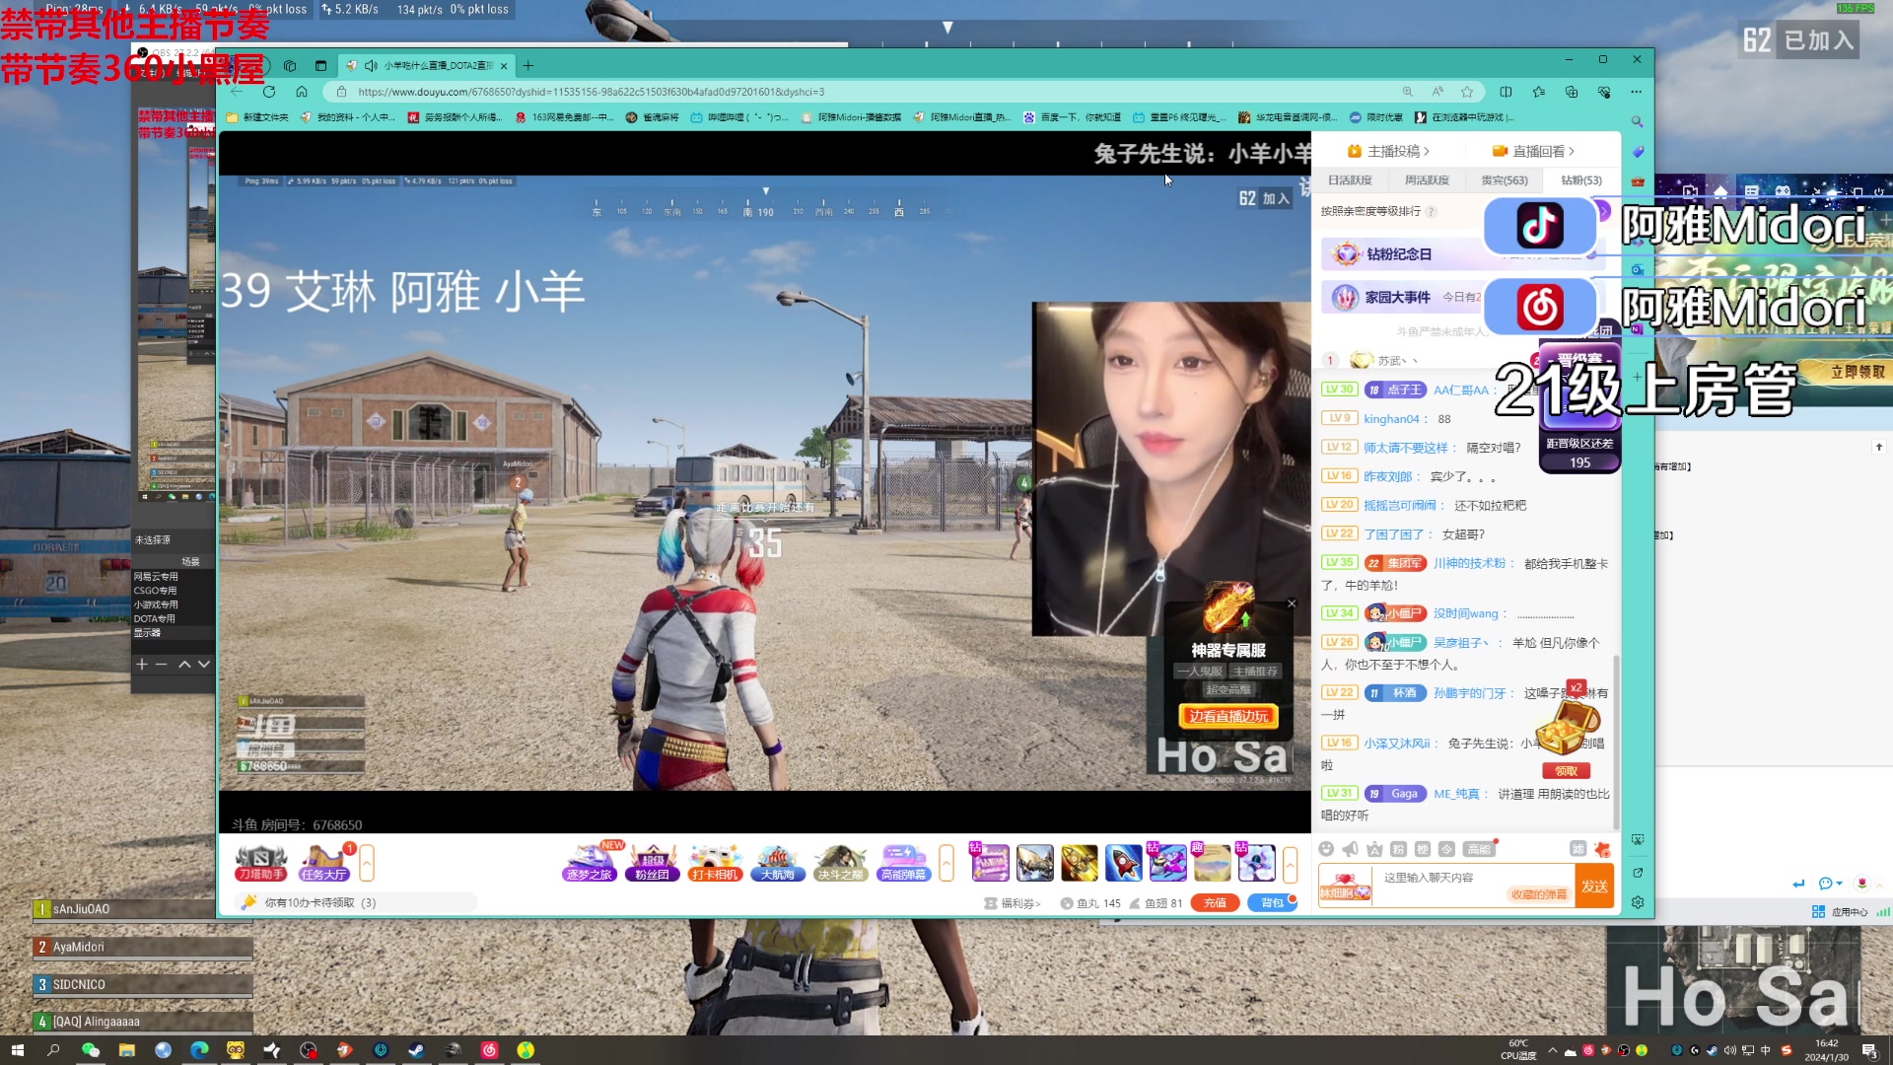The width and height of the screenshot is (1893, 1065).
Task: Click 高能 toggle in chat toolbar
Action: tap(1478, 849)
